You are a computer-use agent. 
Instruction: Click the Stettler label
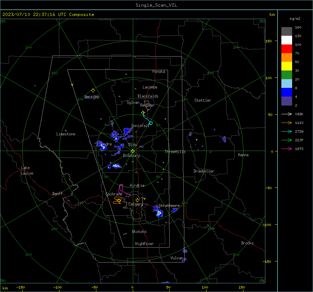point(203,100)
